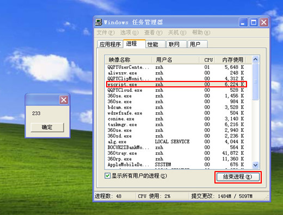The height and width of the screenshot is (215, 283).
Task: Open the 查看 menu
Action: [153, 33]
